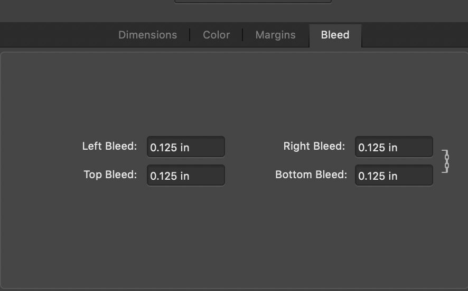The image size is (468, 291).
Task: Switch to the Dimensions tab
Action: pyautogui.click(x=148, y=35)
